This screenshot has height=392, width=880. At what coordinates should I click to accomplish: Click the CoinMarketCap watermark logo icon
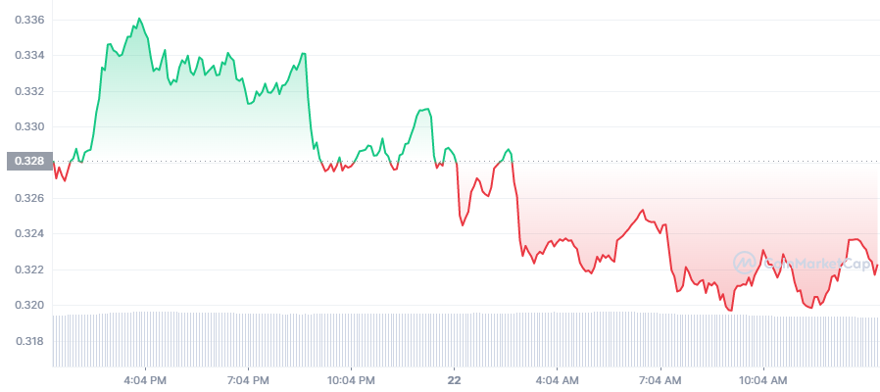tap(746, 262)
